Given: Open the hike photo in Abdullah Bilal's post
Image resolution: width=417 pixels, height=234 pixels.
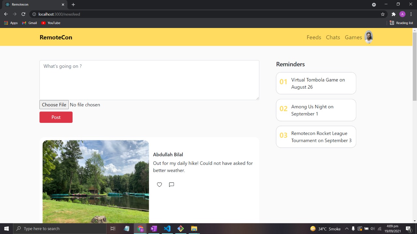Looking at the screenshot, I should pyautogui.click(x=96, y=182).
